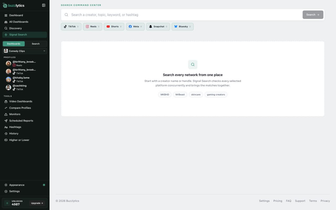Click the History clock icon
Viewport: 336px width, 210px height.
point(6,134)
